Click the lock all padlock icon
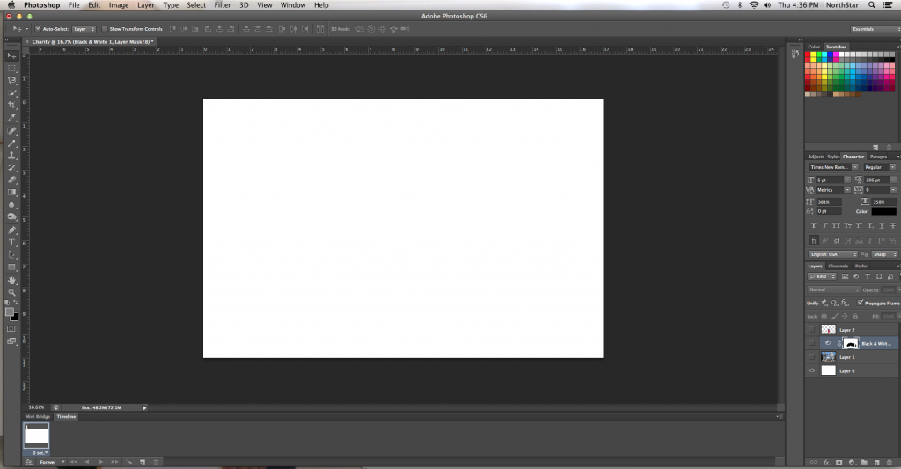Image resolution: width=901 pixels, height=469 pixels. (855, 316)
